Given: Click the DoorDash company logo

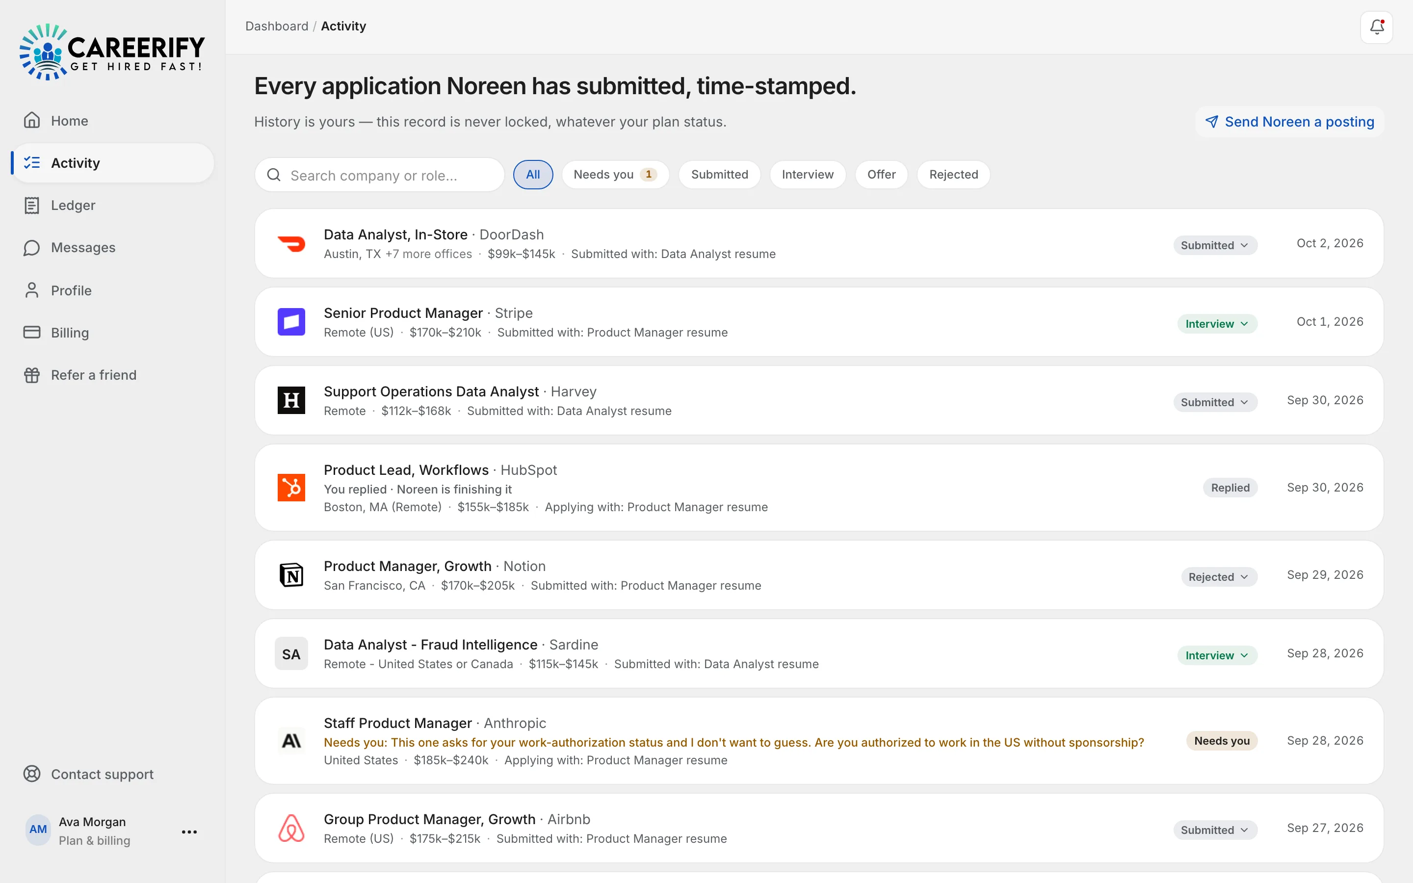Looking at the screenshot, I should 291,243.
